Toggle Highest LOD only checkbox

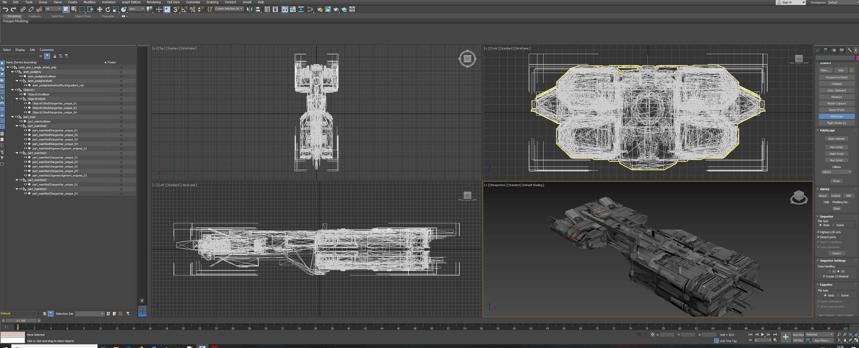[x=818, y=232]
